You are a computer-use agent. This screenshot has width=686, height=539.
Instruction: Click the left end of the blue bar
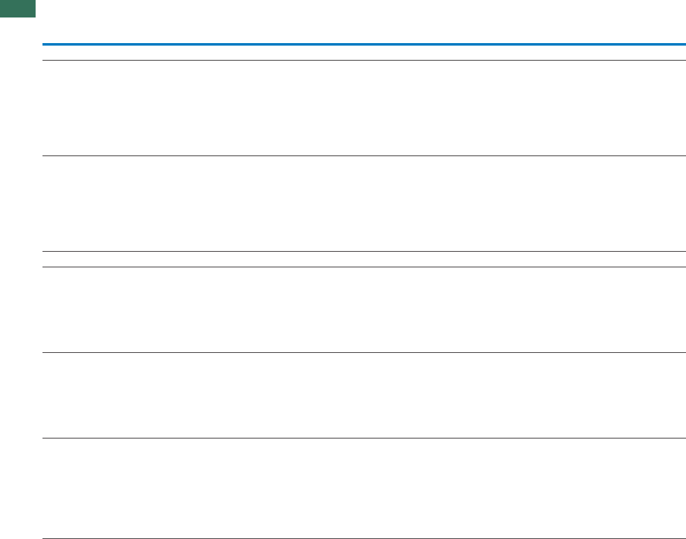45,44
